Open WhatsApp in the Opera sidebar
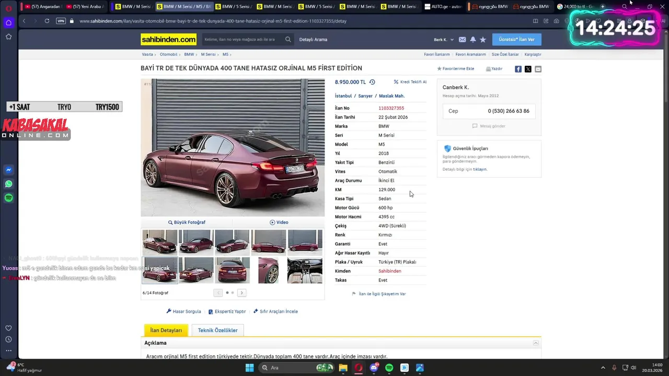669x376 pixels. point(8,184)
